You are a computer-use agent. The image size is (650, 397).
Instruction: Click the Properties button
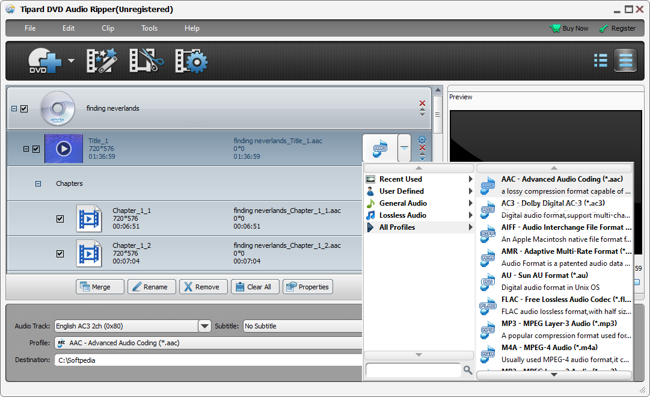coord(308,287)
